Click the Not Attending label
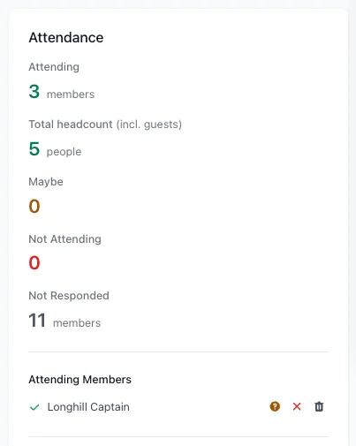Screen dimensions: 356x446 pos(64,239)
